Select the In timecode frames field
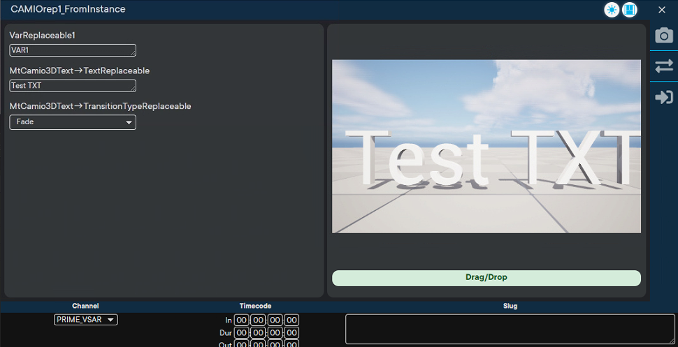Screen dimensions: 678x347 (x=292, y=320)
